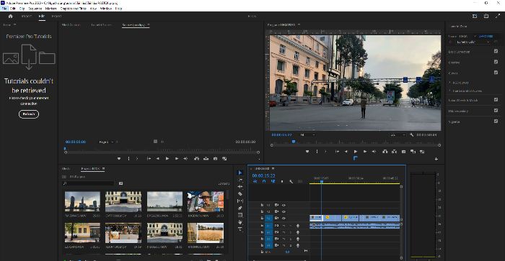Open Timeline display settings wrench

pyautogui.click(x=291, y=181)
